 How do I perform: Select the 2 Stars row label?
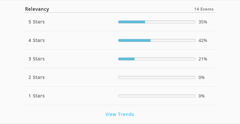point(36,77)
